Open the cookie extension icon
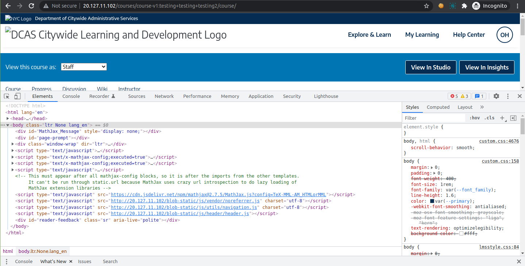The width and height of the screenshot is (525, 266). 441,6
